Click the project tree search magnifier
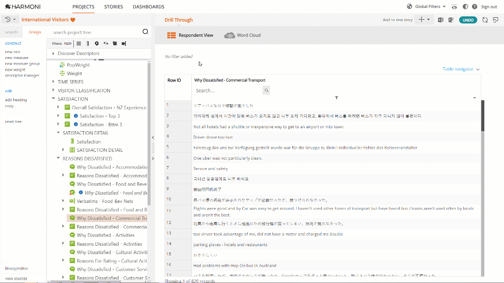 [145, 32]
